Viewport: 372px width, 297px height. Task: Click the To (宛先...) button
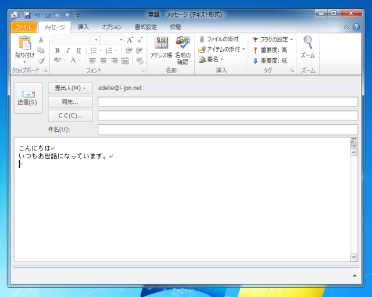(70, 102)
